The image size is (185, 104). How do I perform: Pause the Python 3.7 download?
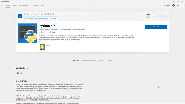pos(148,16)
